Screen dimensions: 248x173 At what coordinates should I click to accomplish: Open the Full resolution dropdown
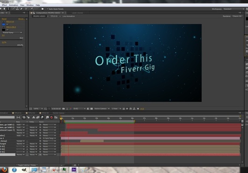[79, 109]
